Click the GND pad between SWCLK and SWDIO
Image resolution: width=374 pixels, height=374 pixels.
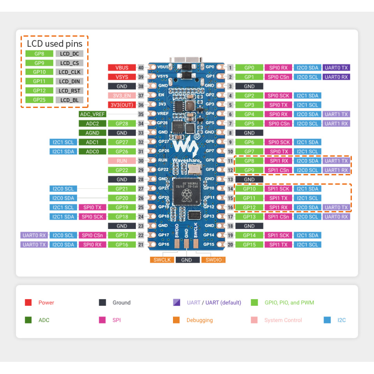click(187, 259)
